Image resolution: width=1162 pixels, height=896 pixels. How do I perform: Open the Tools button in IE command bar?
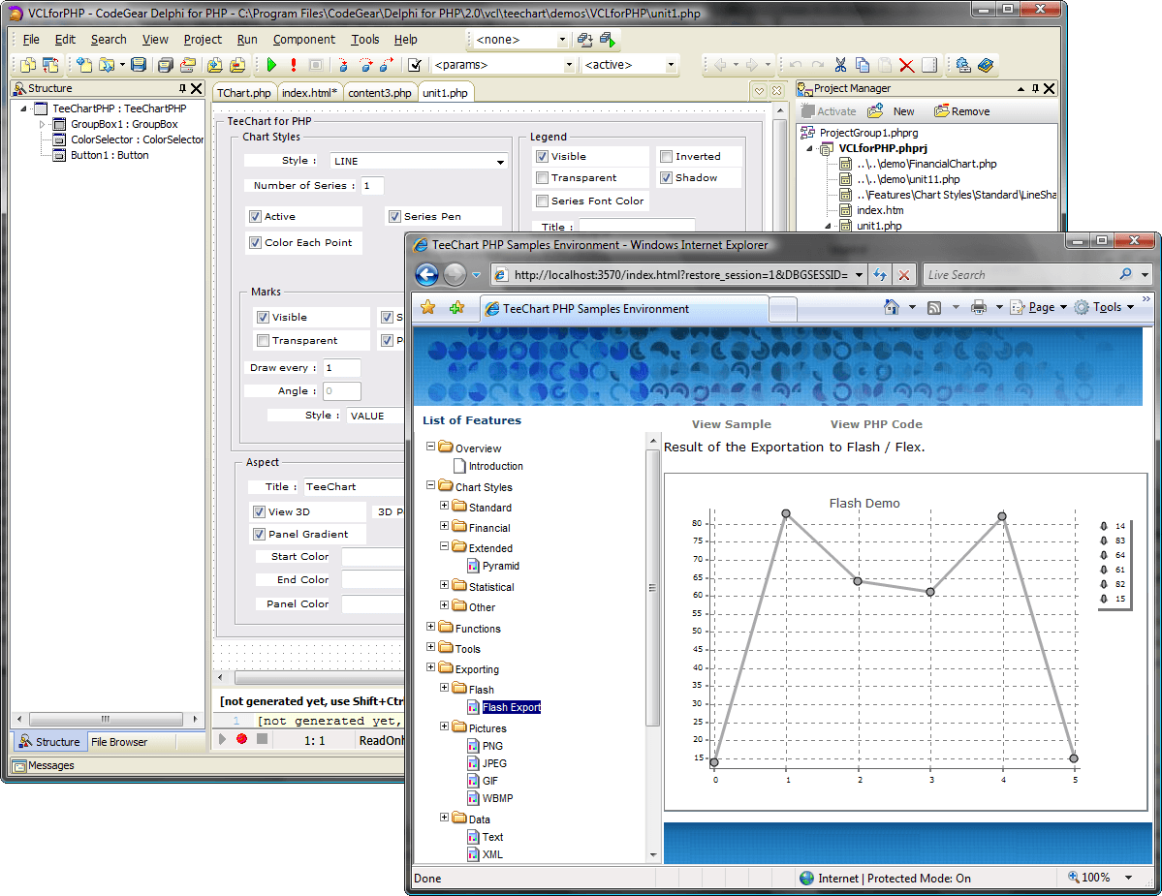(x=1106, y=306)
